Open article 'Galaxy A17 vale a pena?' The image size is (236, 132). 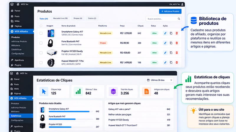[119, 109]
